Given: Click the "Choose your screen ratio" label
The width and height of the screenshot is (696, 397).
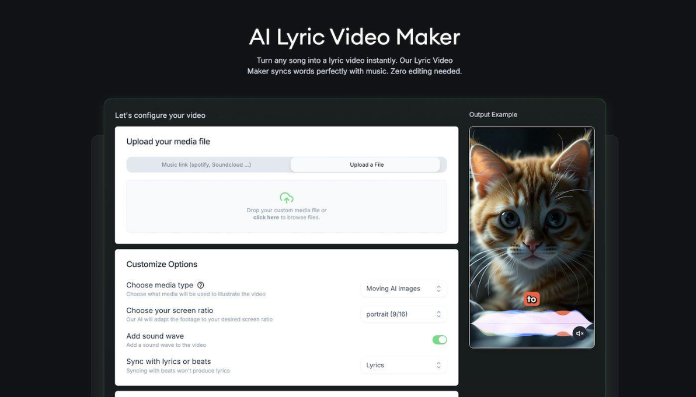Looking at the screenshot, I should pyautogui.click(x=170, y=311).
